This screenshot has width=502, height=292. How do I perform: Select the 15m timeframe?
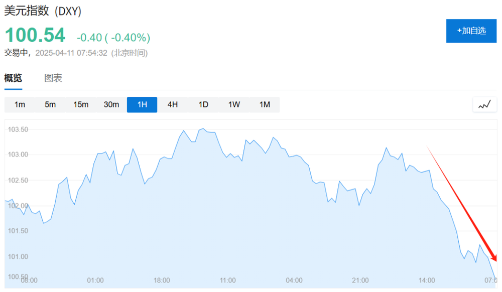[81, 105]
